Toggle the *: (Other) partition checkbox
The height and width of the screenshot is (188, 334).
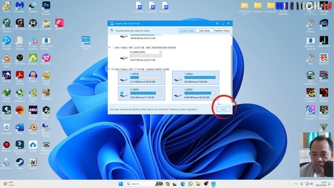tap(214, 74)
